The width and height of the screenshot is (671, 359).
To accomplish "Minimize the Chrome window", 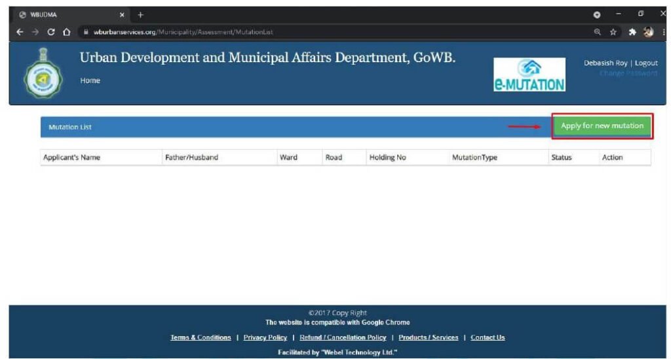I will click(619, 14).
